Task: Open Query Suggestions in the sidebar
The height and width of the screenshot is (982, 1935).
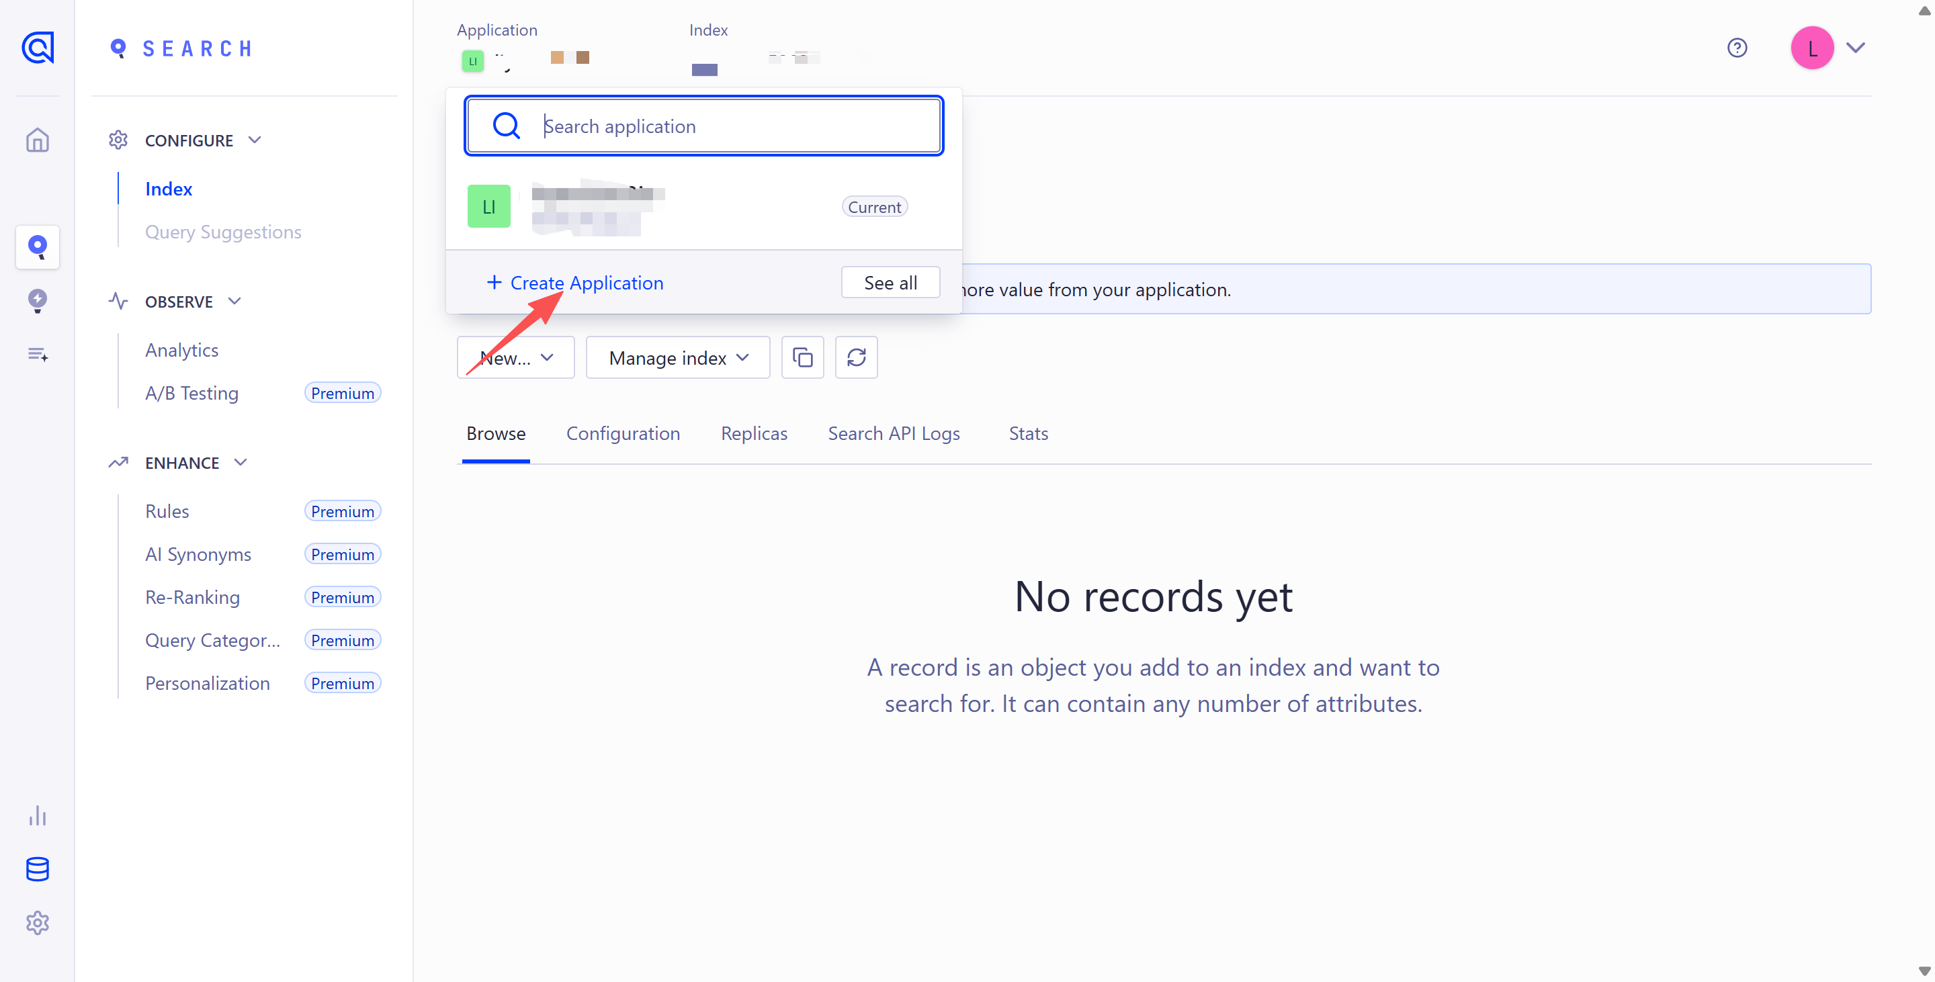Action: pyautogui.click(x=223, y=232)
